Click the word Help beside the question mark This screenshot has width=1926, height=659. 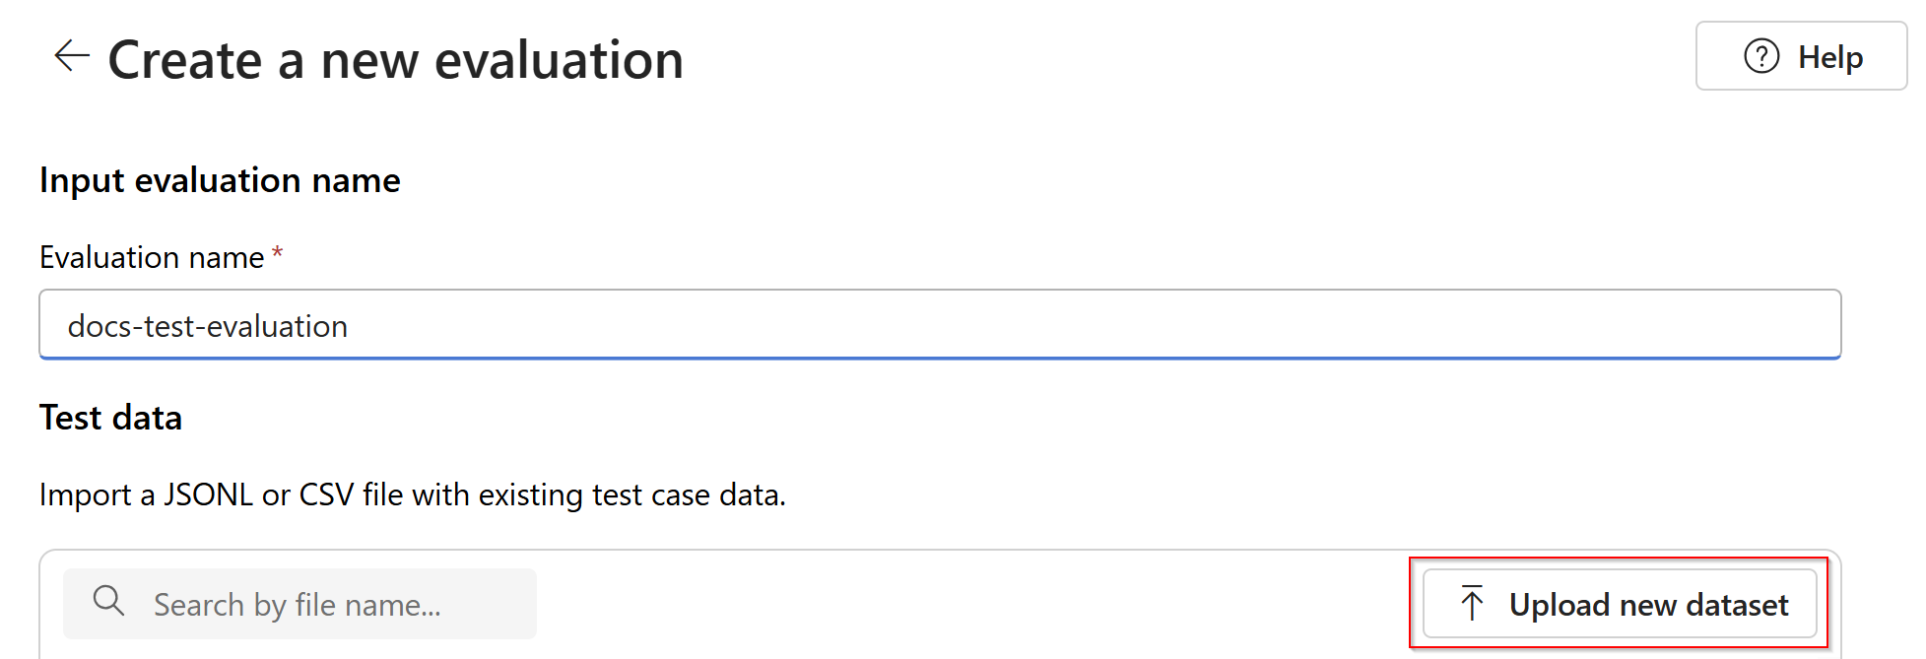click(x=1830, y=57)
